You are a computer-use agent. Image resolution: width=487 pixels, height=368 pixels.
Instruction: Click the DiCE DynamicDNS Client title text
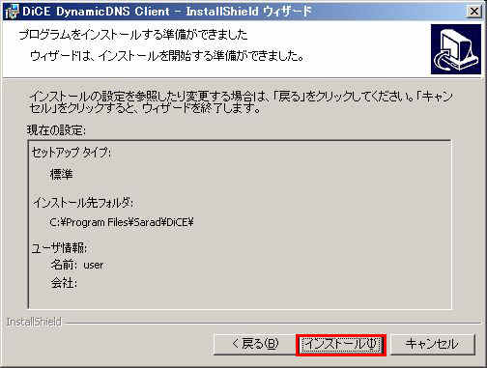pos(96,12)
